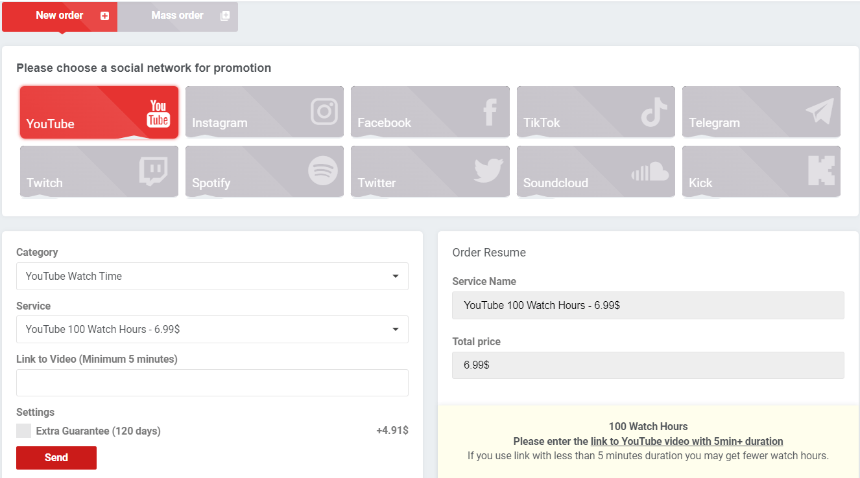Open the Mass order tab
The image size is (860, 478).
coord(178,16)
